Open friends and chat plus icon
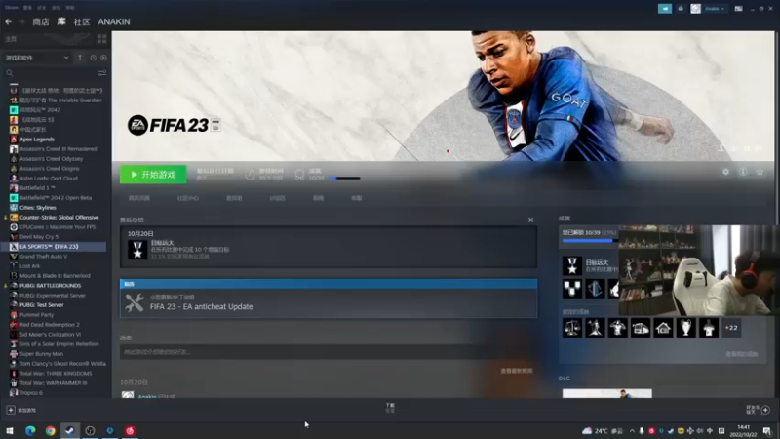Screen dimensions: 780x439 pos(765,410)
